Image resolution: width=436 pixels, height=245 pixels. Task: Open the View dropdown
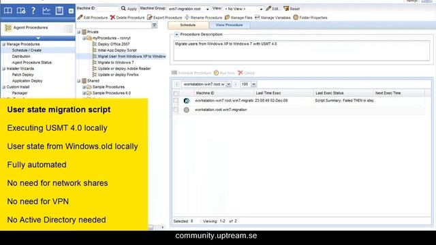click(x=261, y=9)
